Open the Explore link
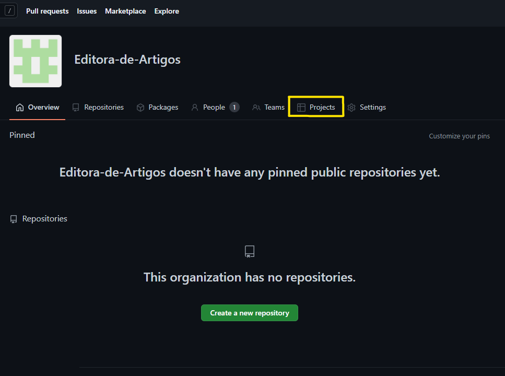The height and width of the screenshot is (376, 505). [x=167, y=11]
